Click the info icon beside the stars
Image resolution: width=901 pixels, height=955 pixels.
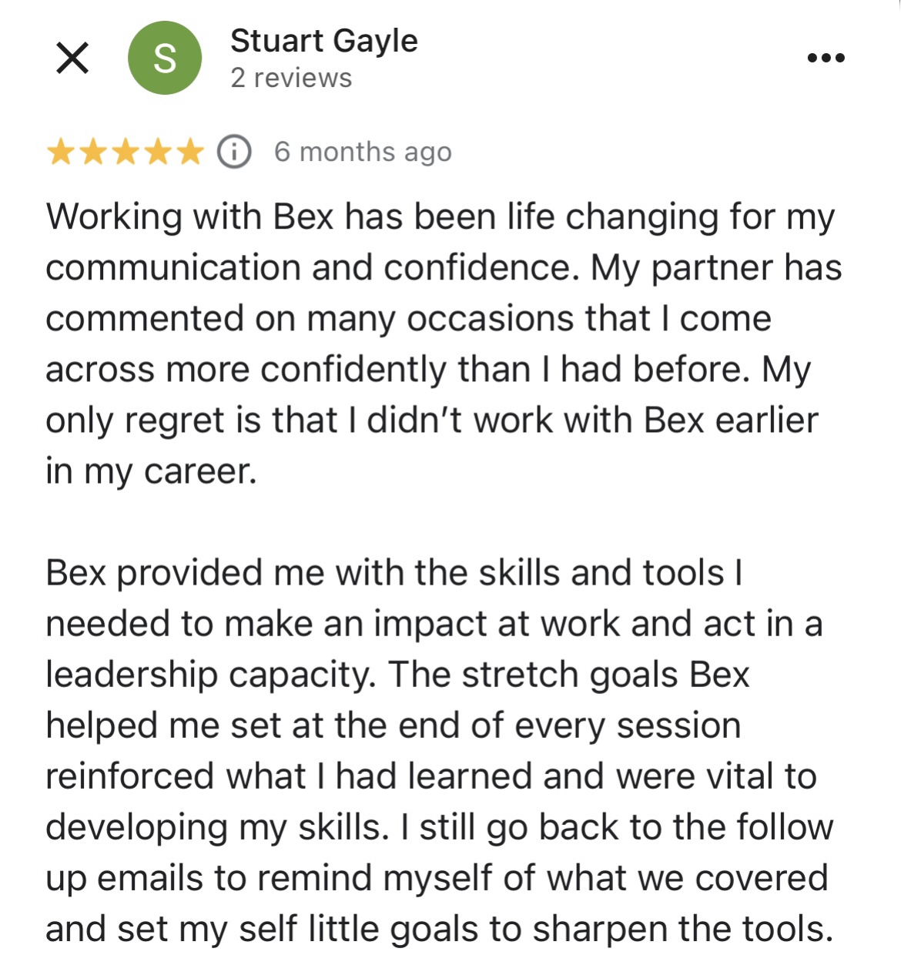233,152
